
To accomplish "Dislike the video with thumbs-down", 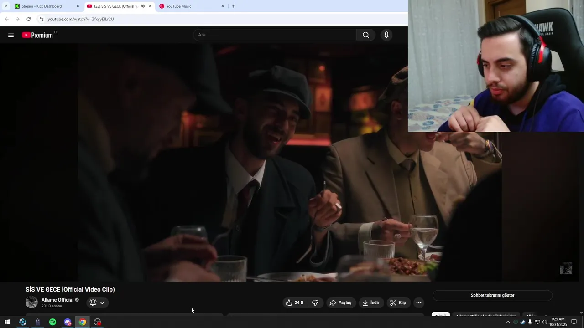I will coord(315,302).
